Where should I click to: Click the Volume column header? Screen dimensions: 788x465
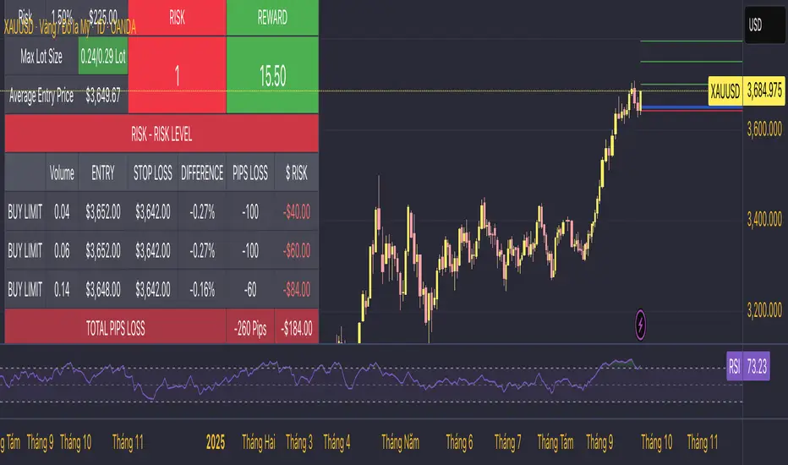(62, 173)
